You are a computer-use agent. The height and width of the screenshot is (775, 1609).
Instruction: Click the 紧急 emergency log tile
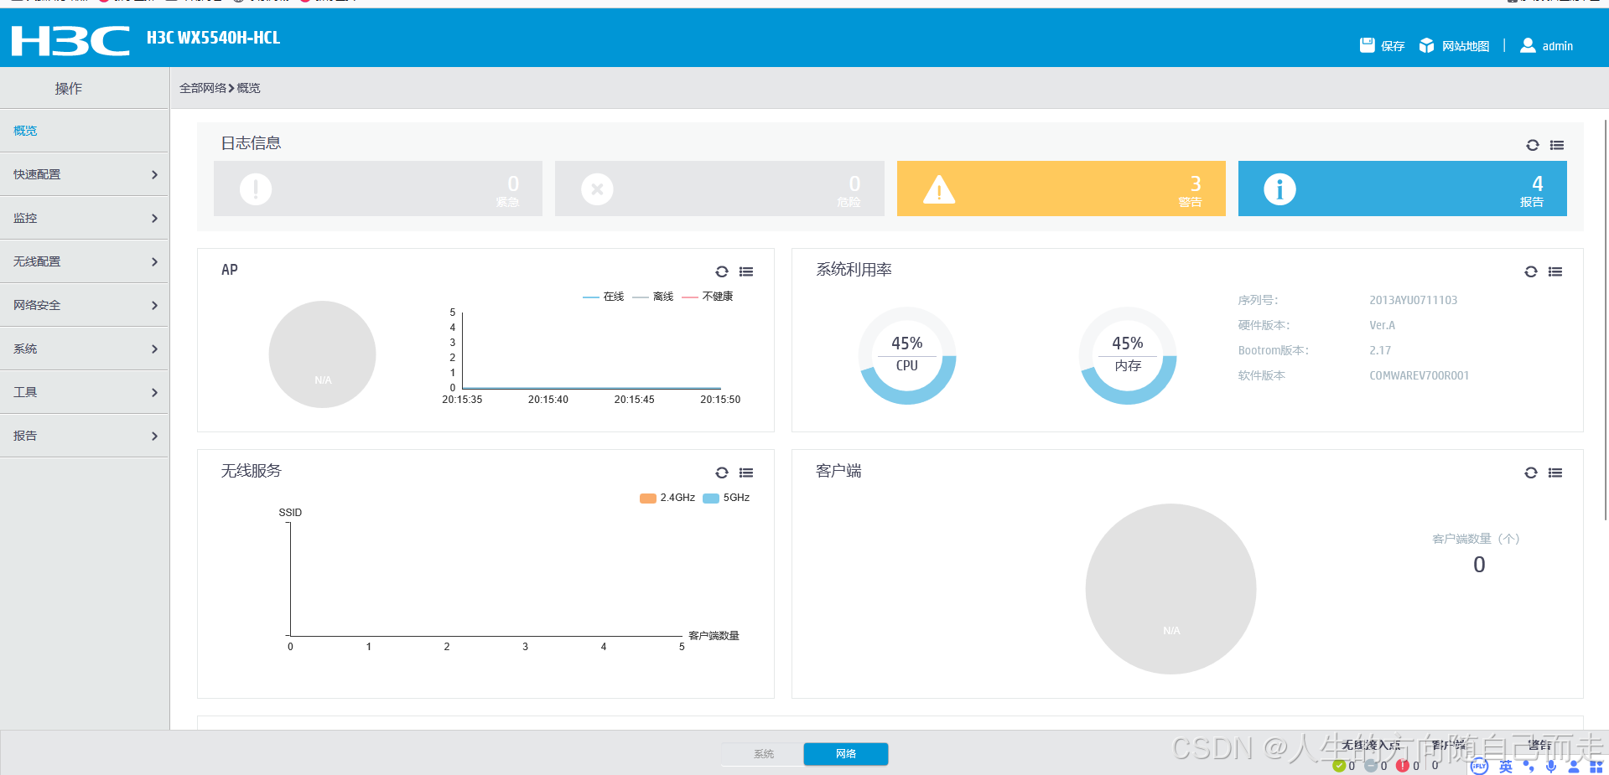[378, 189]
